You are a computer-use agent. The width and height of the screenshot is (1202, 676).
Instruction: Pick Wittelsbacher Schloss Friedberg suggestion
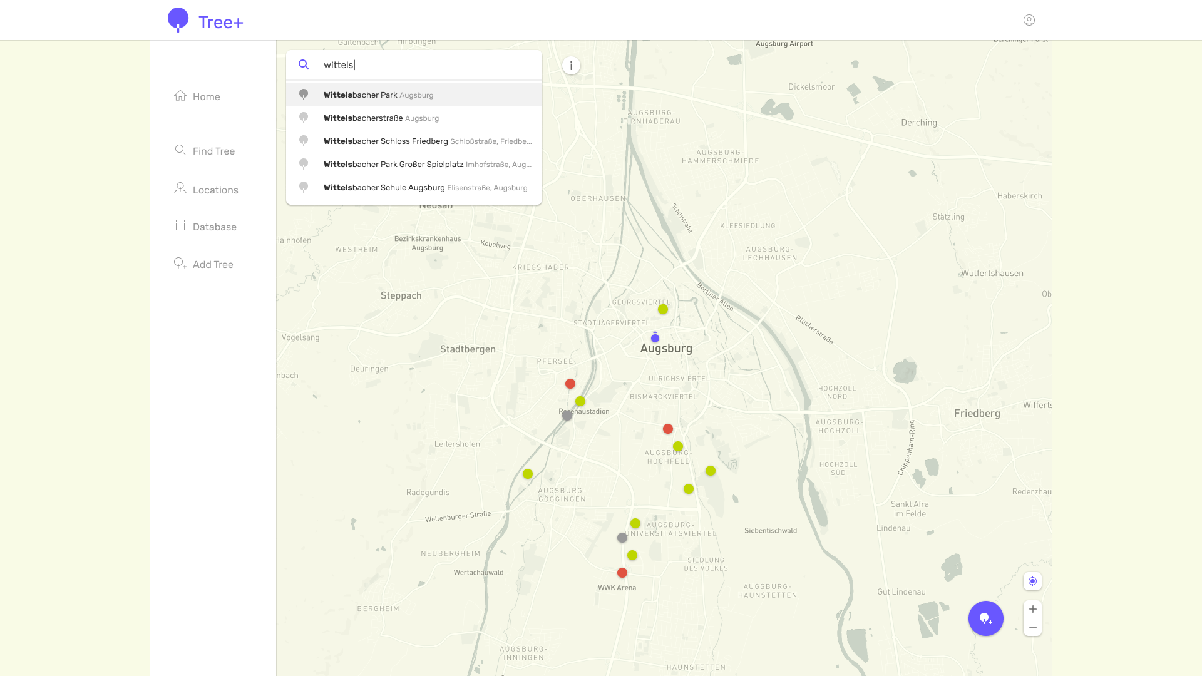(414, 141)
